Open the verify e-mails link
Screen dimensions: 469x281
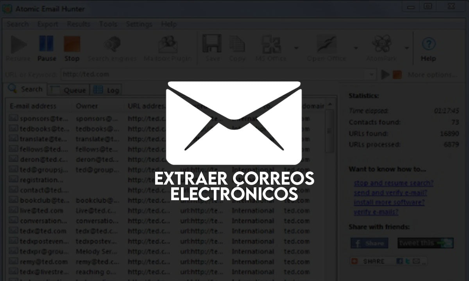point(376,212)
